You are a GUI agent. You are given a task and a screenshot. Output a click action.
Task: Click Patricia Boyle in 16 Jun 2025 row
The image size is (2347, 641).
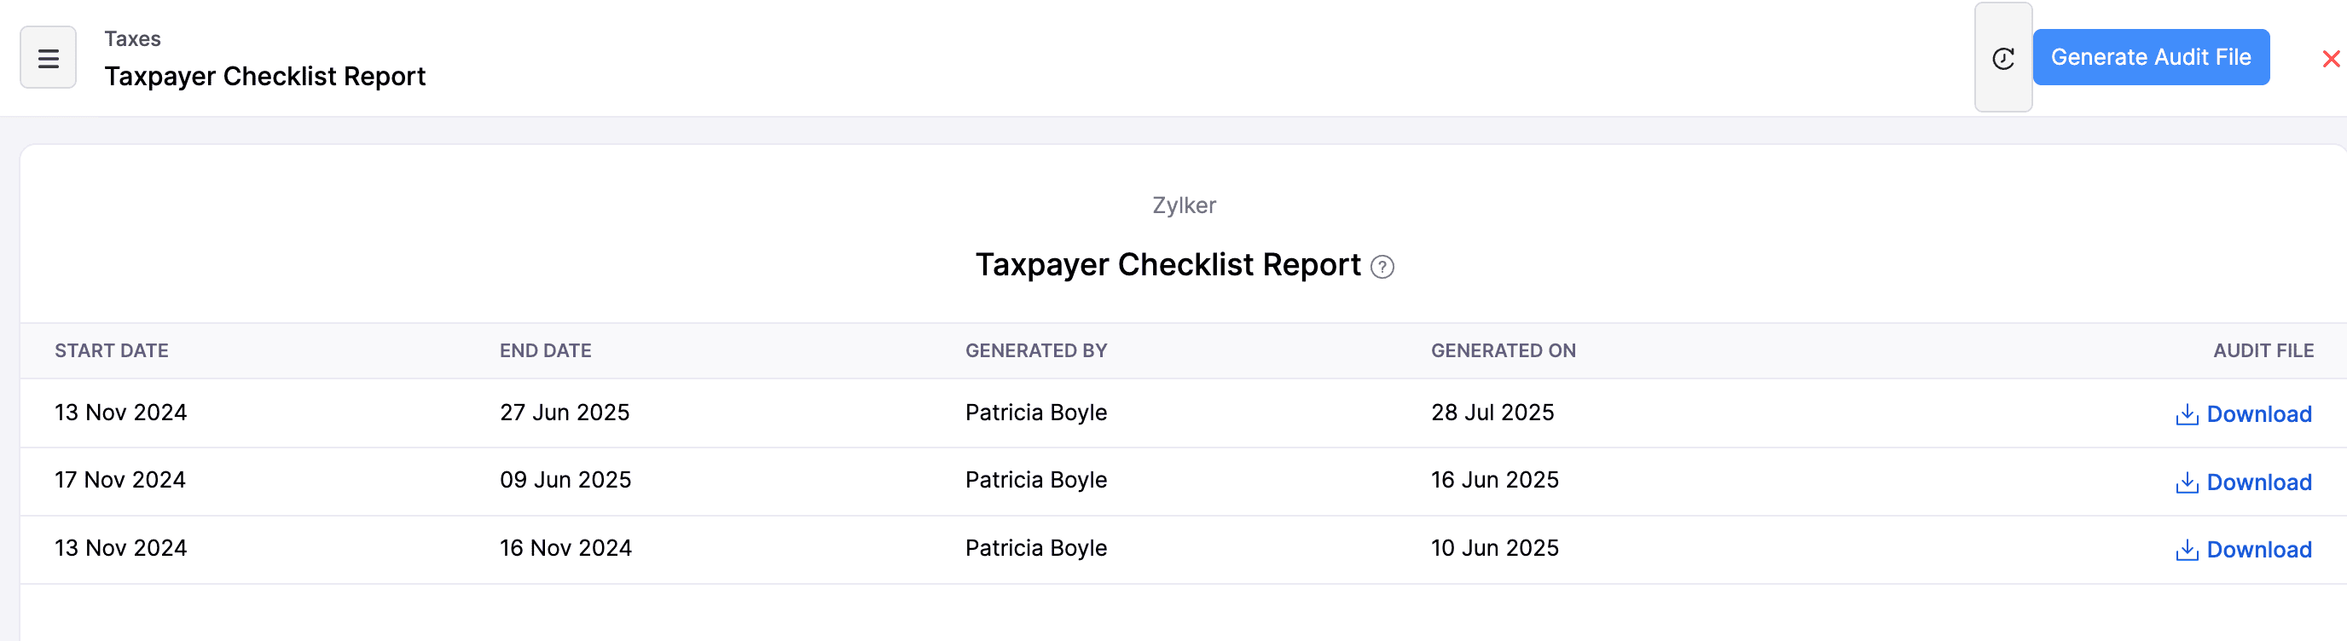[x=1036, y=480]
